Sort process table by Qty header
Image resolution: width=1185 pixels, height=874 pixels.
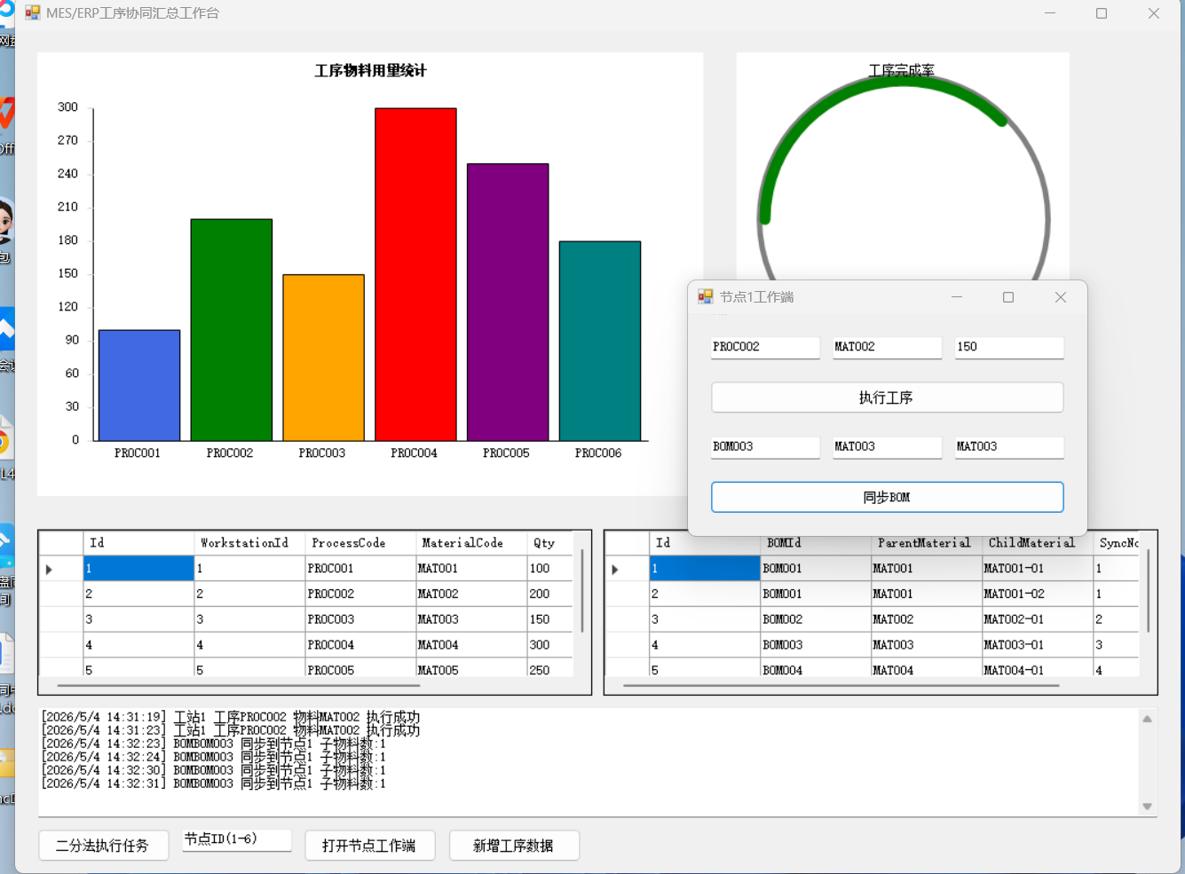click(549, 543)
